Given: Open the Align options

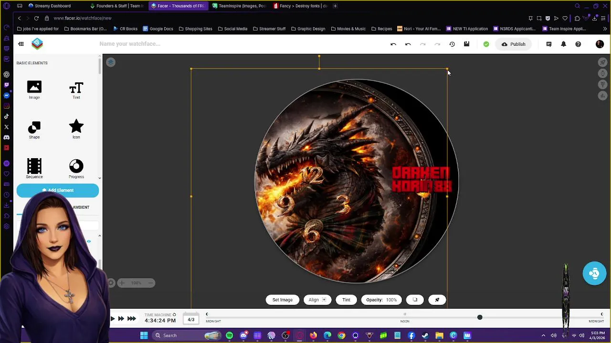Looking at the screenshot, I should (317, 300).
